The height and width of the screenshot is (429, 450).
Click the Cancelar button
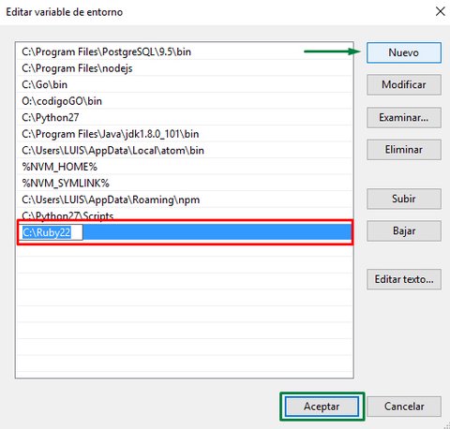(x=404, y=407)
